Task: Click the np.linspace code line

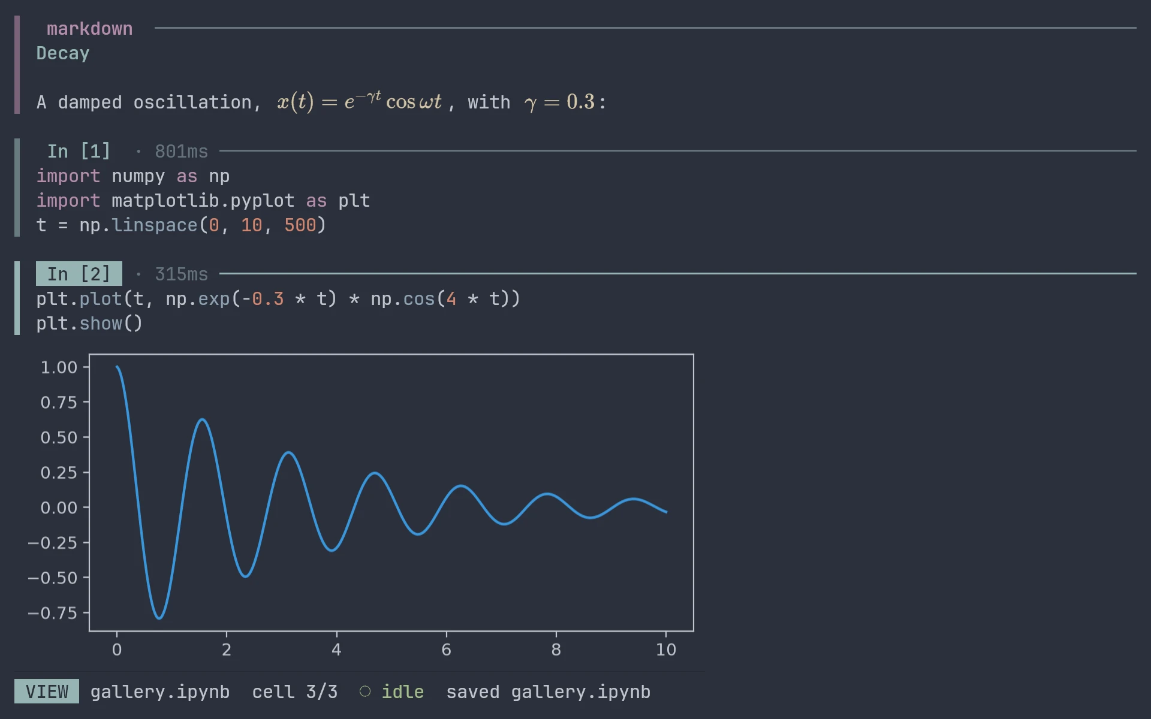Action: (181, 225)
